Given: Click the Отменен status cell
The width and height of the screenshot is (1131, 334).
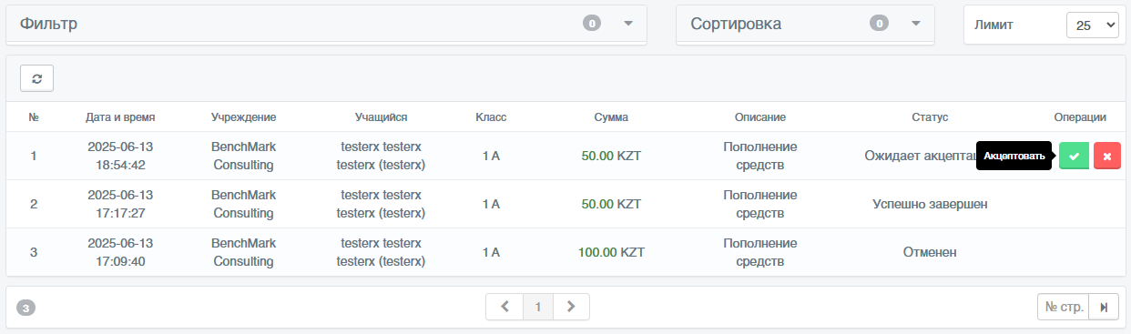Looking at the screenshot, I should 930,252.
